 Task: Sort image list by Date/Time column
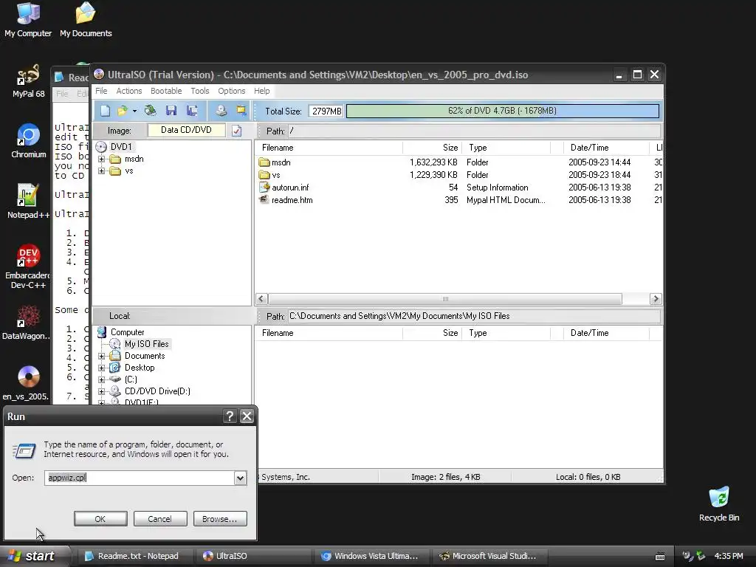coord(606,148)
